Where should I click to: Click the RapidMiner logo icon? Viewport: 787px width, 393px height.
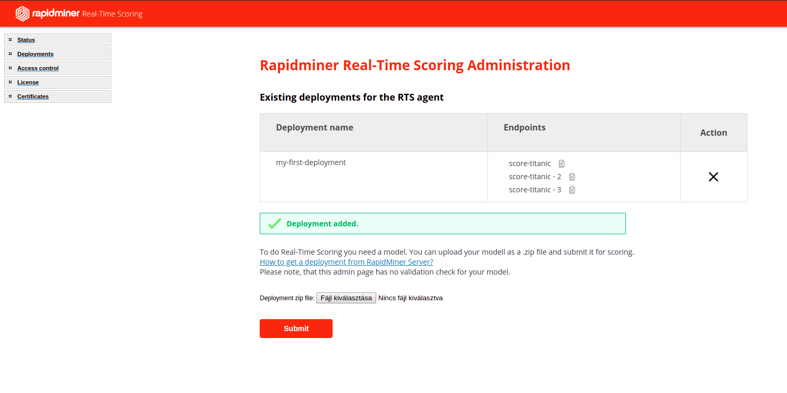click(23, 14)
